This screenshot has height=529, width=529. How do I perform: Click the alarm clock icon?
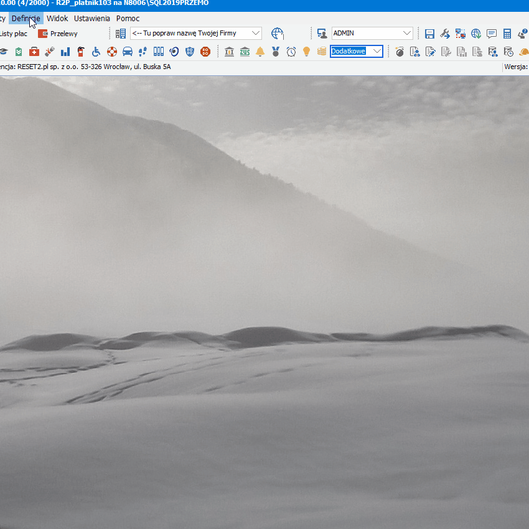[x=291, y=52]
